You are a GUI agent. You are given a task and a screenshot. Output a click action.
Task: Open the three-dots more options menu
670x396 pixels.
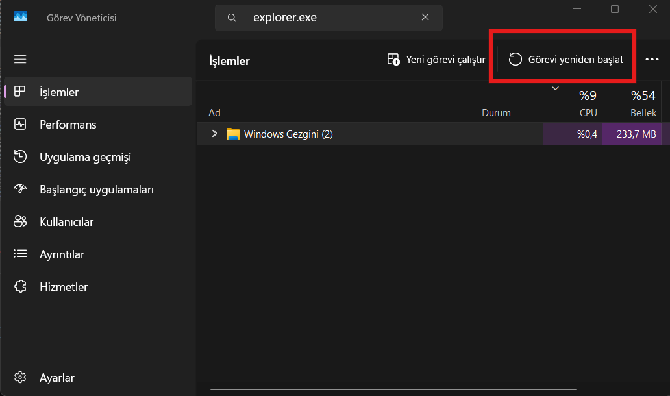click(x=652, y=59)
